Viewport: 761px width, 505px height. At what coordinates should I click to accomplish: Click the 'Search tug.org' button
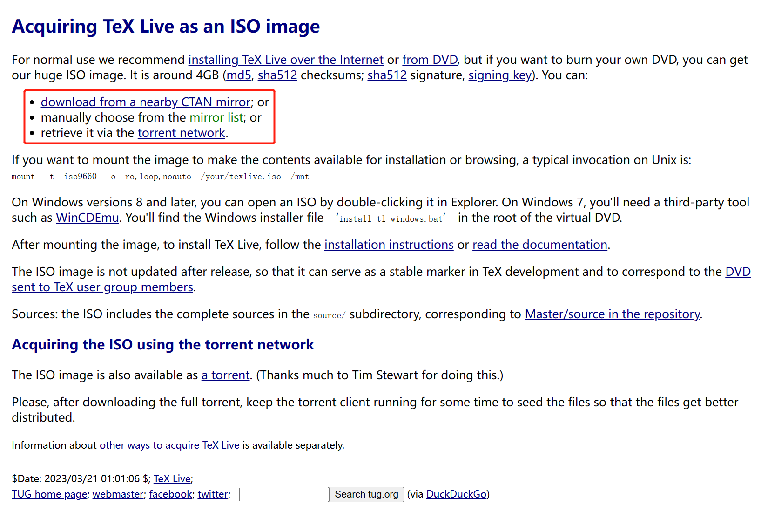click(367, 494)
